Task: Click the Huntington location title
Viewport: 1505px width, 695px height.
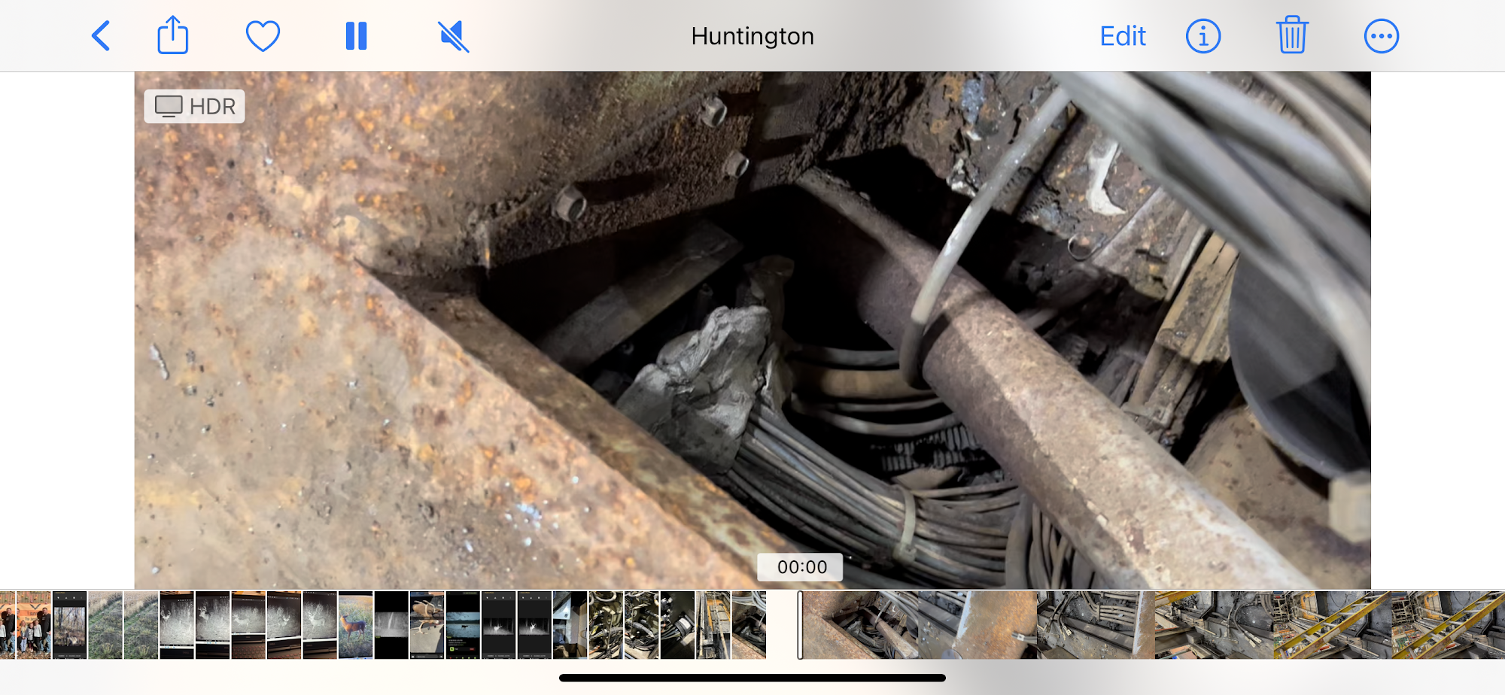Action: click(x=752, y=36)
